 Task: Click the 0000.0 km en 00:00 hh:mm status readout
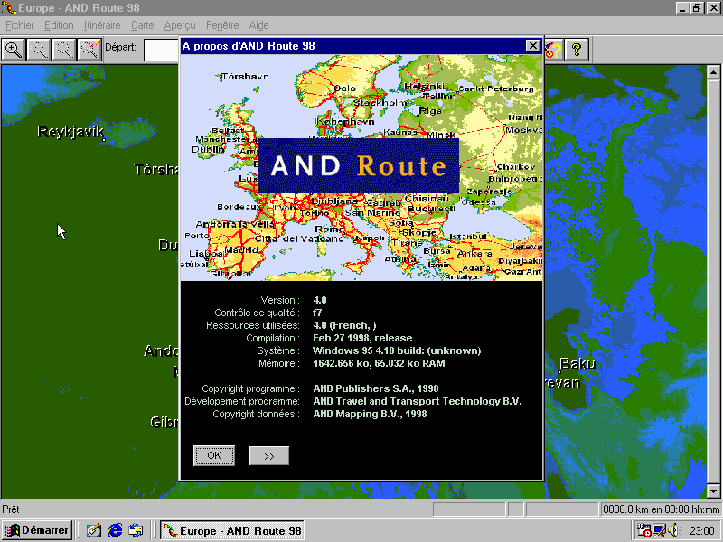pyautogui.click(x=661, y=509)
